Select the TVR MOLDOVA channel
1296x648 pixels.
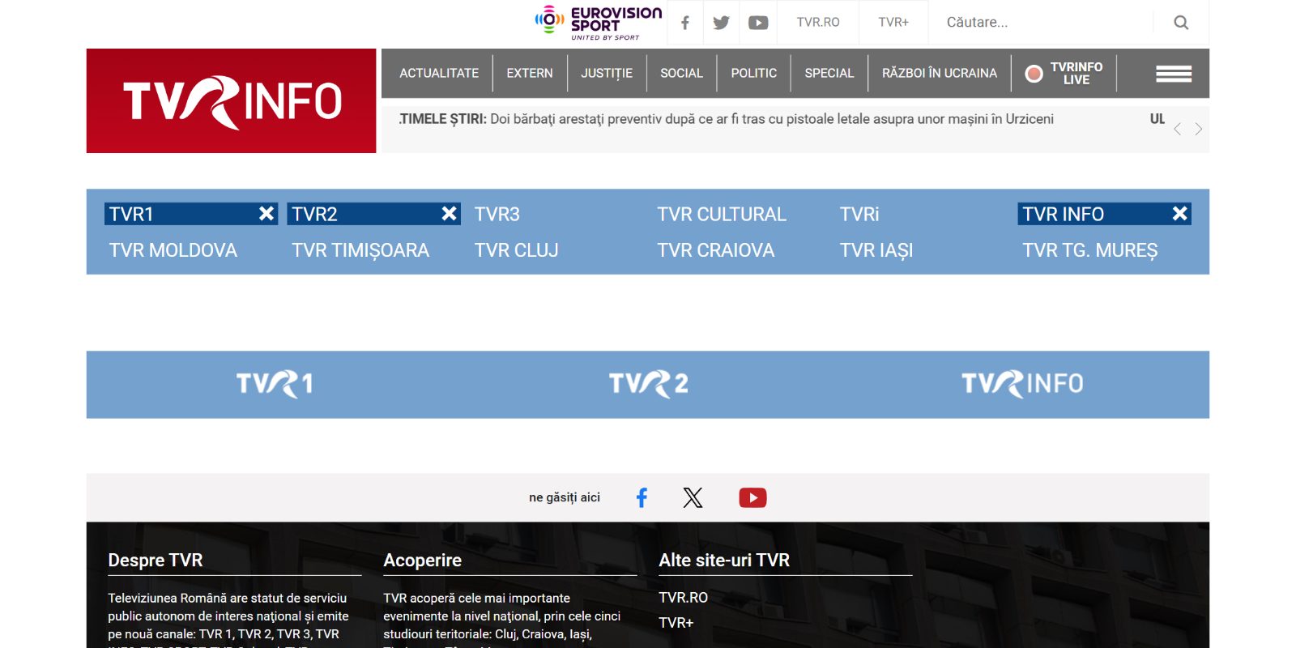click(x=173, y=250)
